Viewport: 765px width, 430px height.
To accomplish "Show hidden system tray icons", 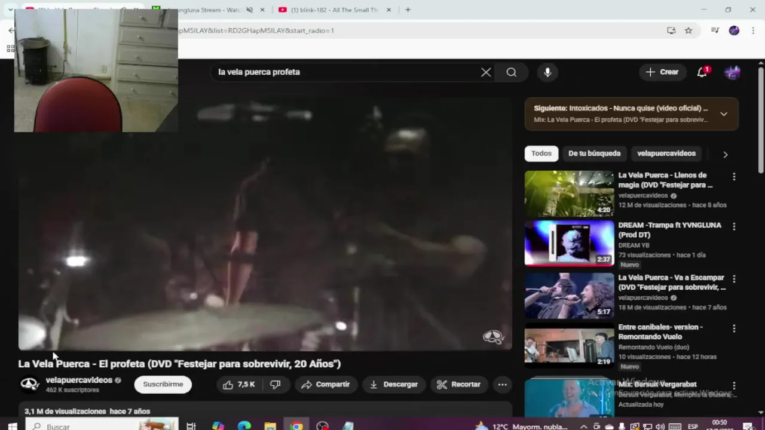I will point(584,426).
